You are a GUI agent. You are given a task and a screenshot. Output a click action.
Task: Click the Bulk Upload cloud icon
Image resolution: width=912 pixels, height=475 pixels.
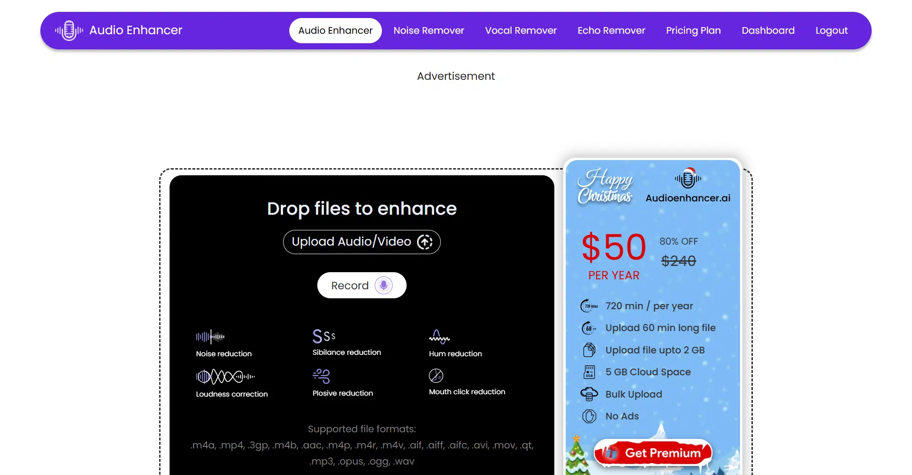click(589, 394)
